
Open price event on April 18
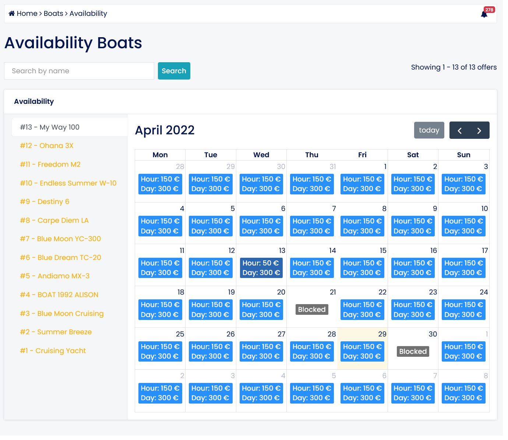pyautogui.click(x=160, y=310)
